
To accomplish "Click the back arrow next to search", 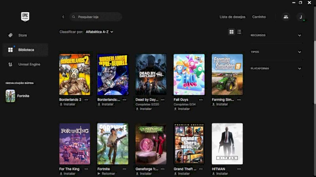I will (x=63, y=17).
